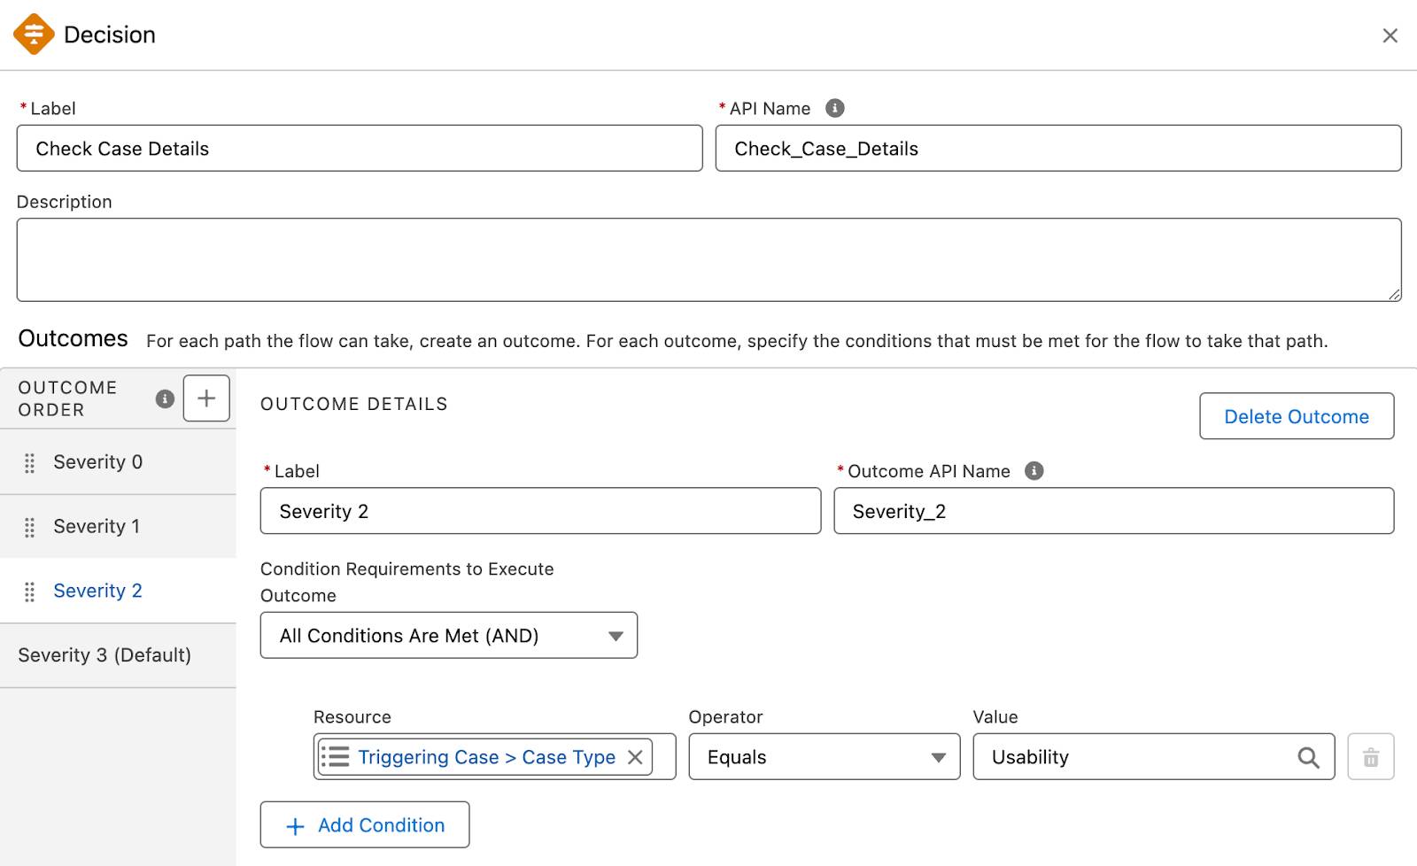
Task: Open the Equals operator dropdown
Action: click(825, 757)
